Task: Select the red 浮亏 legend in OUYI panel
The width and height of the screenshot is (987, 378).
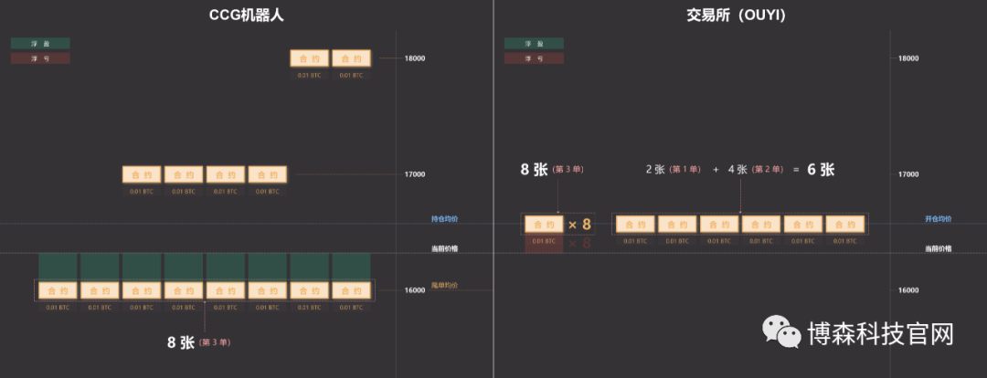Action: [x=534, y=58]
